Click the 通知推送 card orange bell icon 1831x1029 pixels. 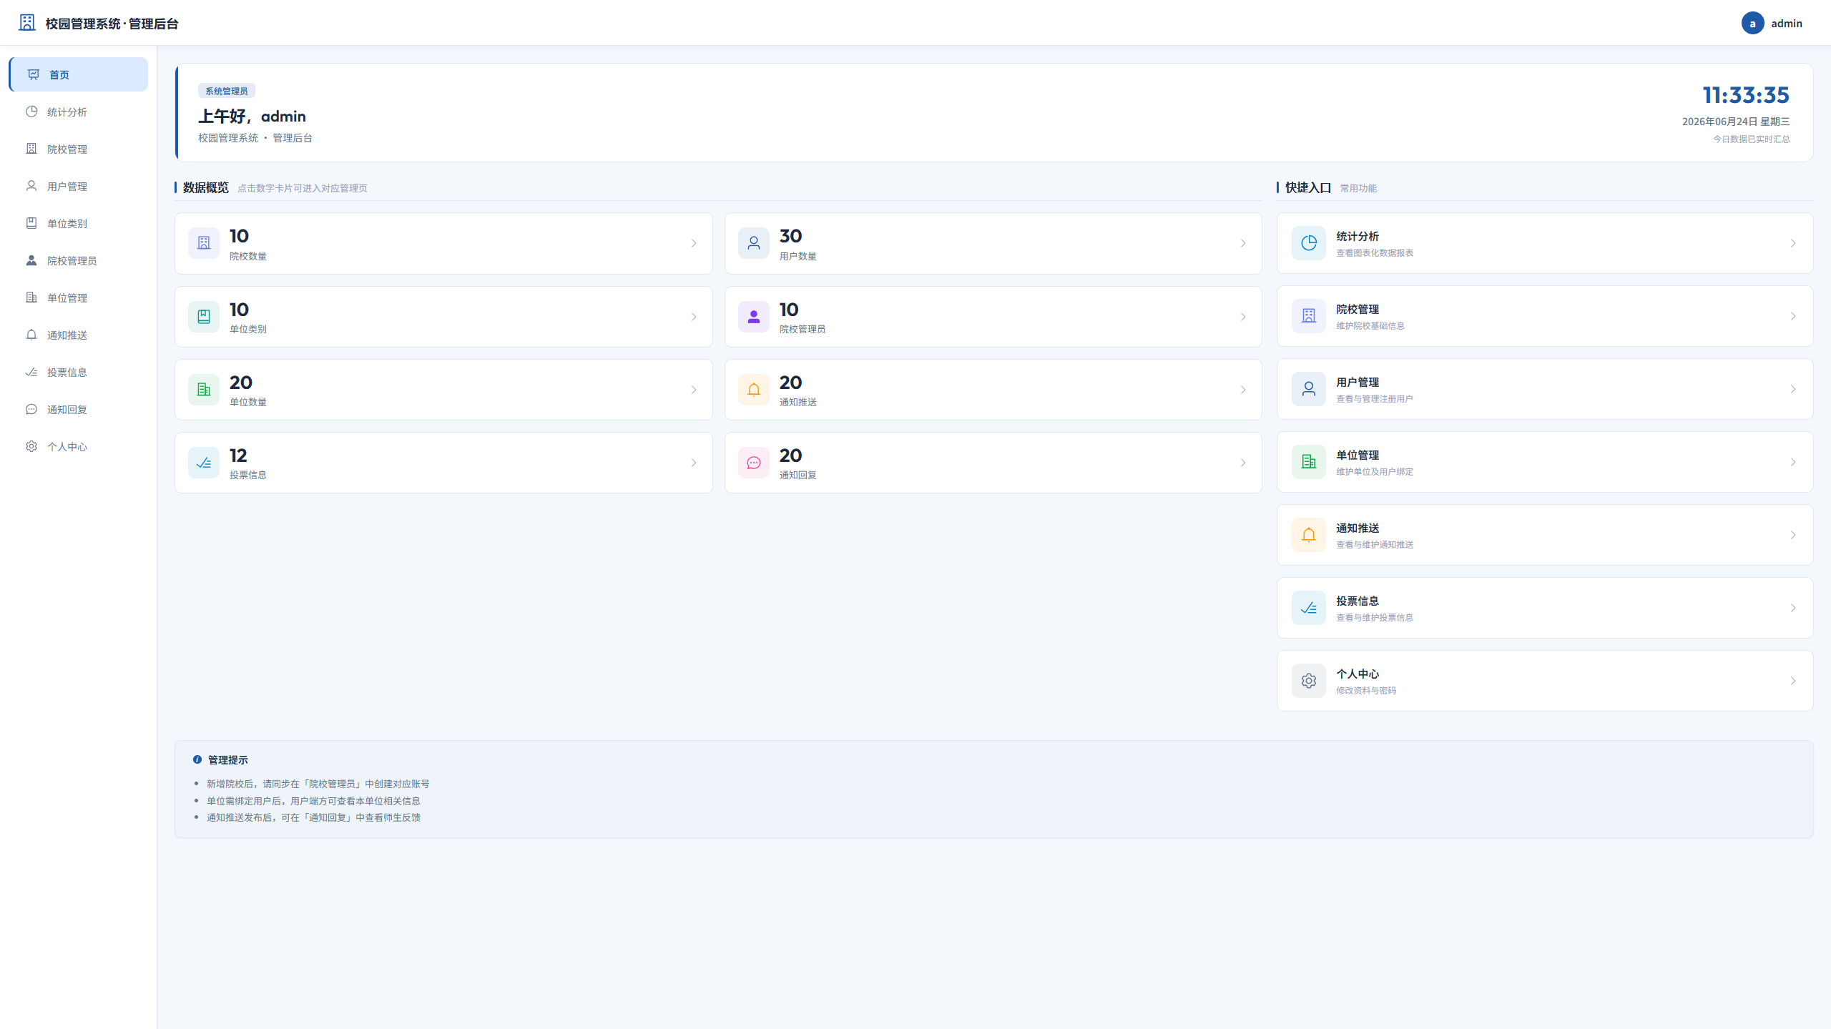pyautogui.click(x=754, y=390)
